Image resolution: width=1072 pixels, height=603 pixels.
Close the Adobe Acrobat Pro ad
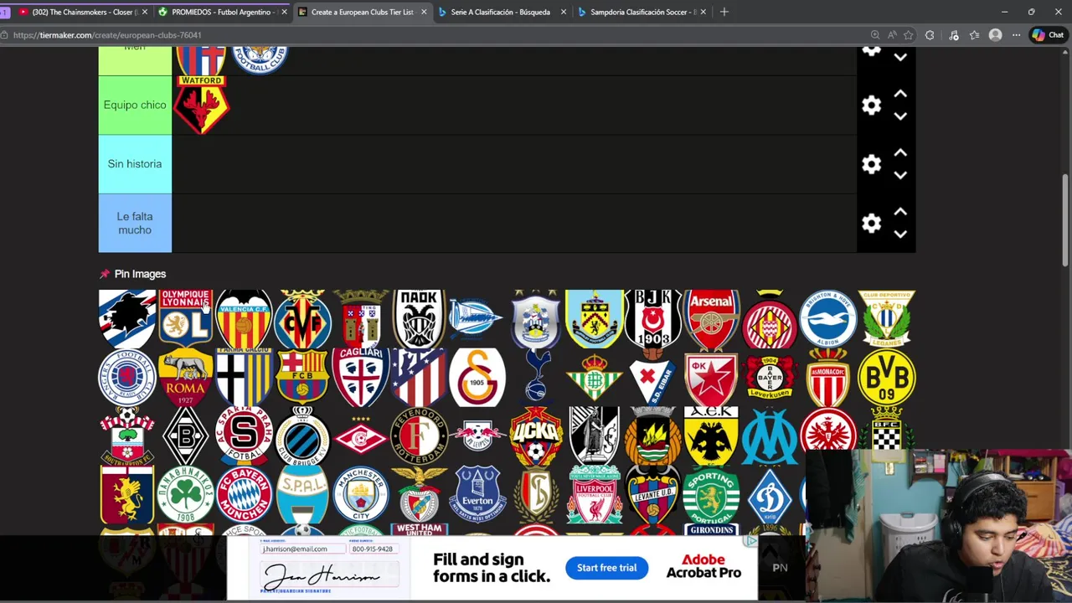(x=751, y=541)
